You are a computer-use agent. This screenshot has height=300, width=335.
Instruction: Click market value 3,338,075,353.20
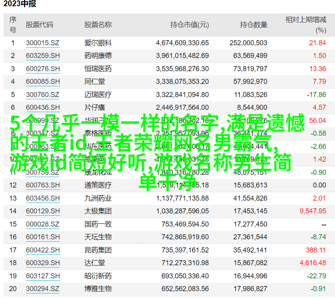[x=182, y=82]
